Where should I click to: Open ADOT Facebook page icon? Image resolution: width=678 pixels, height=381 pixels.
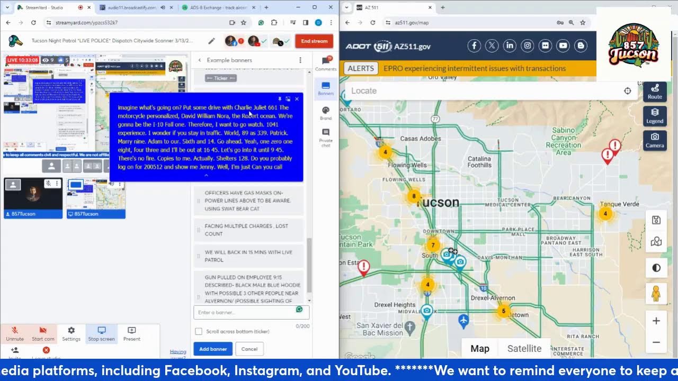point(474,46)
